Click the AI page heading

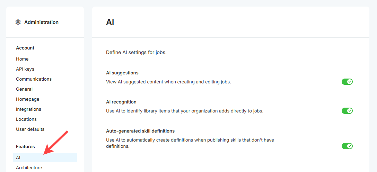(x=110, y=22)
